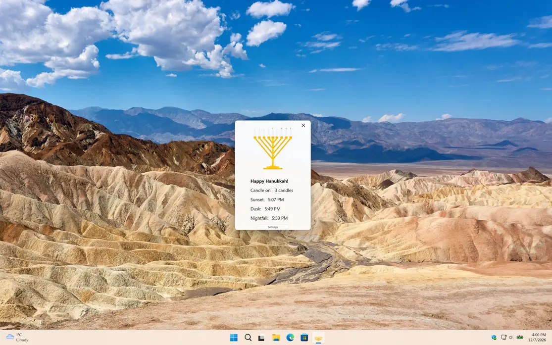
Task: Click the menorah app taskbar icon
Action: tap(319, 338)
